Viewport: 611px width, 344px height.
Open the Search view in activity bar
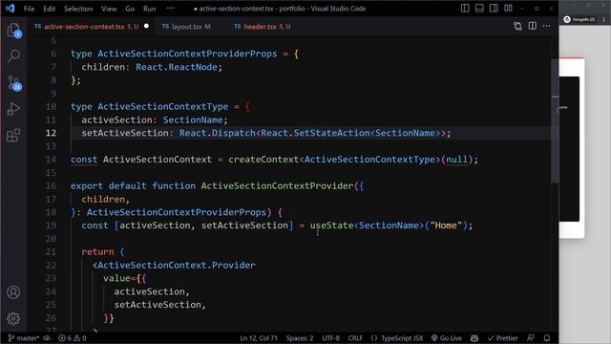pyautogui.click(x=14, y=56)
